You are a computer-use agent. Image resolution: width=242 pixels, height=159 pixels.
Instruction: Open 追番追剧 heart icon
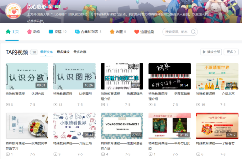tap(137, 32)
